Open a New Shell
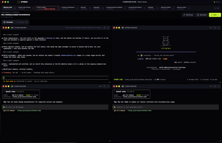This screenshot has width=222, height=143. (202, 15)
